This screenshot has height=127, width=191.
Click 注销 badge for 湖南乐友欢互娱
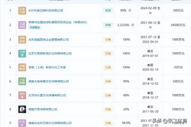[108, 123]
